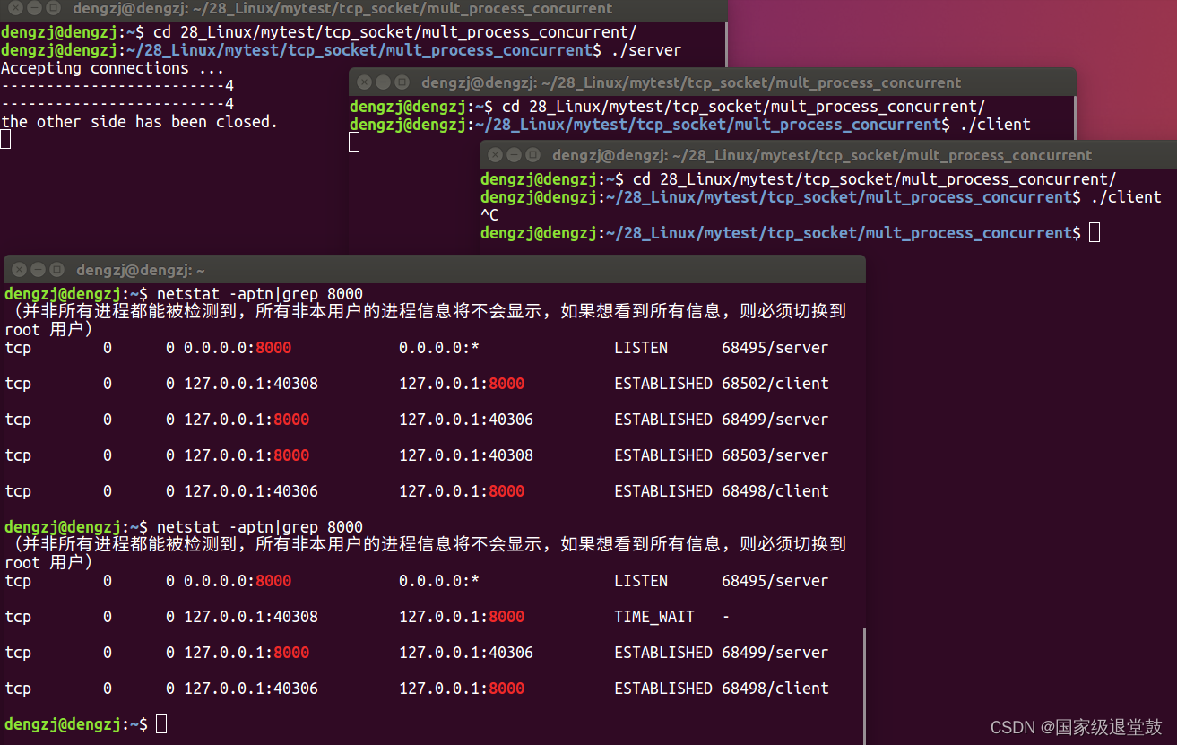This screenshot has width=1177, height=745.
Task: Click 'the other side has been closed.' line
Action: tap(139, 122)
